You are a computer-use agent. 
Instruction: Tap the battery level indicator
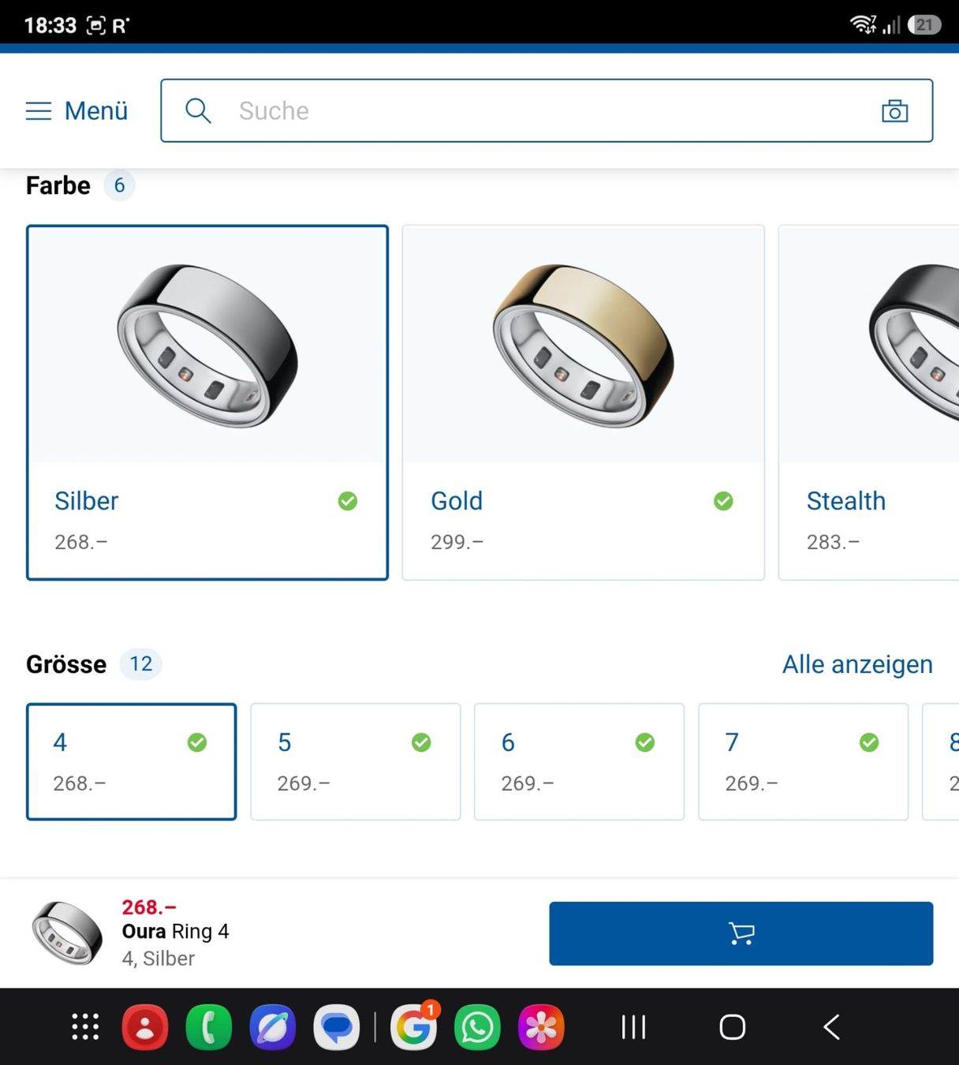point(924,24)
